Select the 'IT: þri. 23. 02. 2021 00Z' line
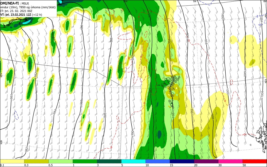This screenshot has width=267, height=167. click(x=16, y=11)
